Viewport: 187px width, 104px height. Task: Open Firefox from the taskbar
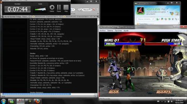[x=37, y=101]
